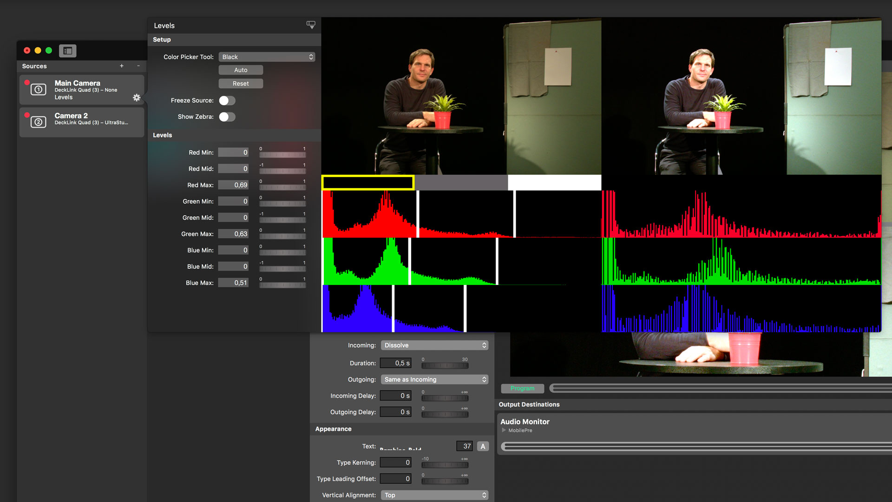Image resolution: width=892 pixels, height=502 pixels.
Task: Remove source with minus icon
Action: point(138,66)
